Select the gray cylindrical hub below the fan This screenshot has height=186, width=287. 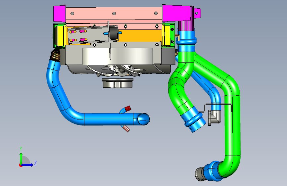click(118, 83)
